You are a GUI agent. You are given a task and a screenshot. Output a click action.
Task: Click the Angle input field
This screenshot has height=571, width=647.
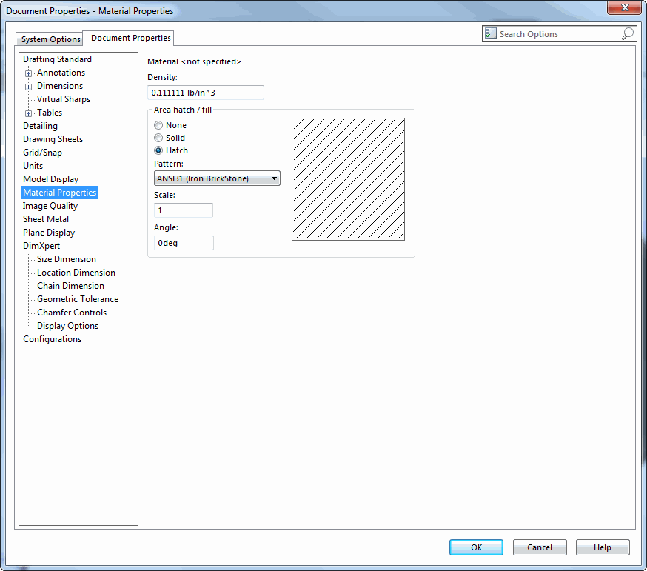tap(184, 243)
